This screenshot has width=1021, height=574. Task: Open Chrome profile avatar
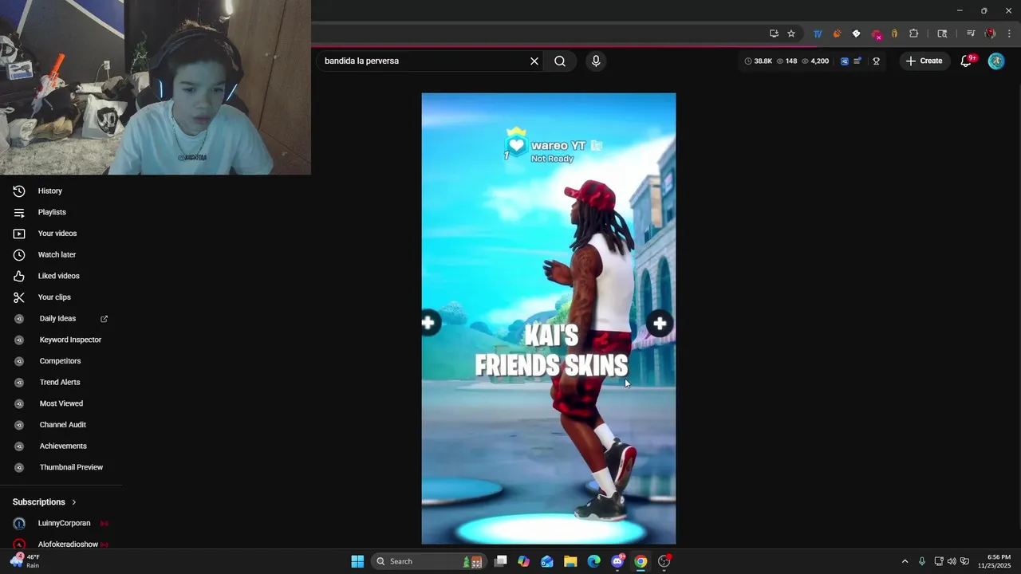coord(990,33)
